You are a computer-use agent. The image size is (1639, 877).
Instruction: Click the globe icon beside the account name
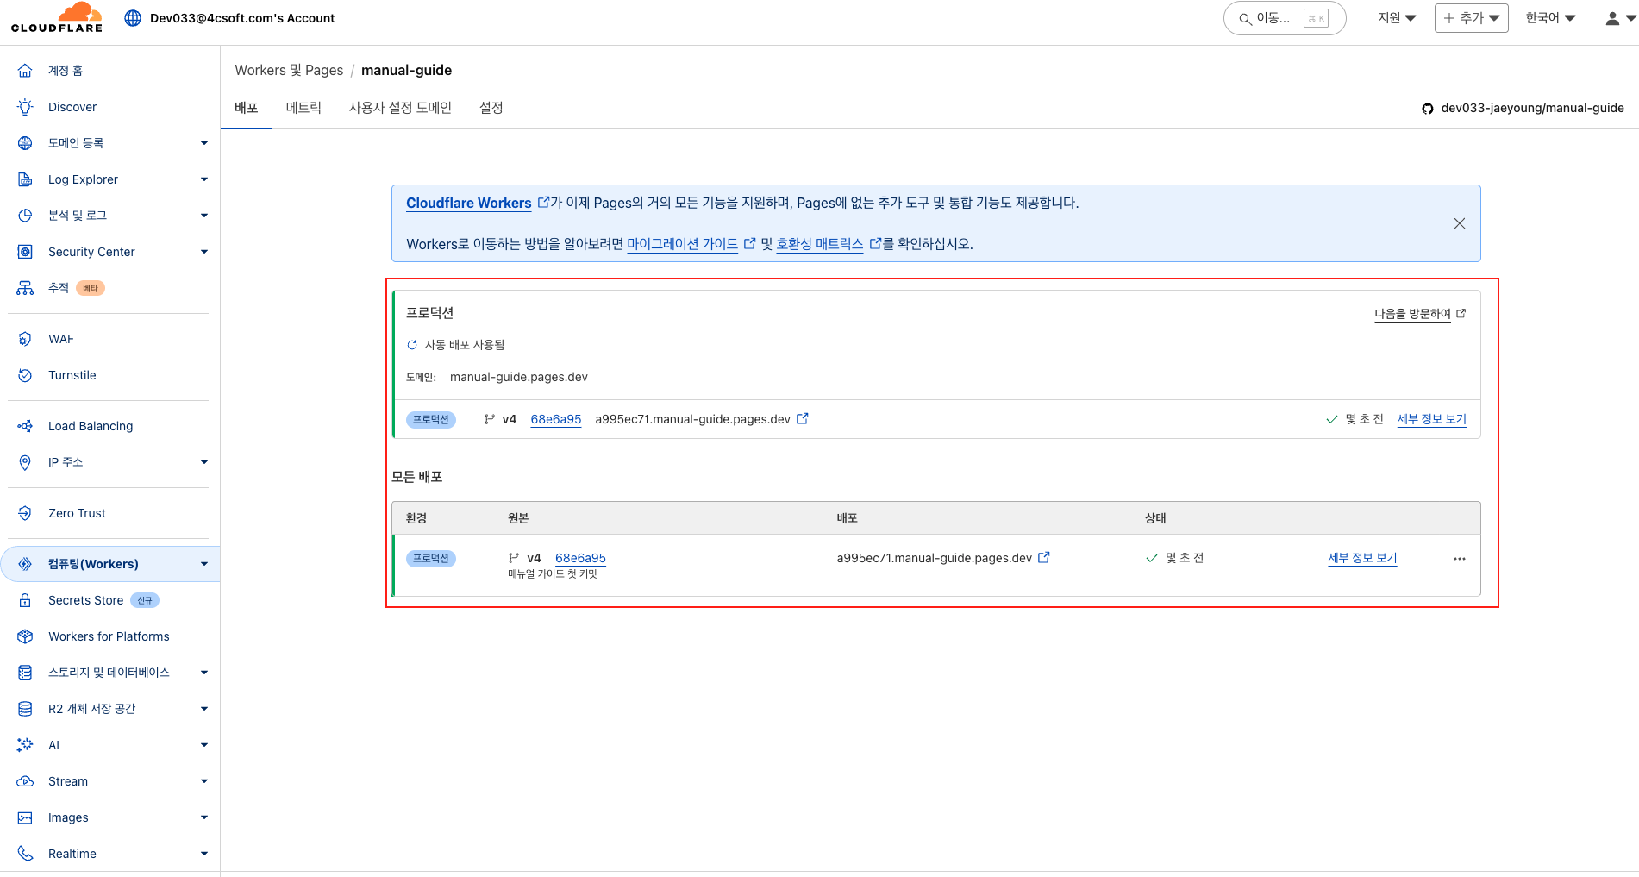[133, 18]
